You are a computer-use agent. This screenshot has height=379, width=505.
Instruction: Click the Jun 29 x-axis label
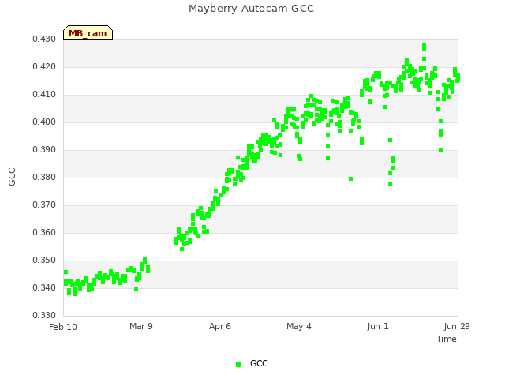(x=457, y=326)
